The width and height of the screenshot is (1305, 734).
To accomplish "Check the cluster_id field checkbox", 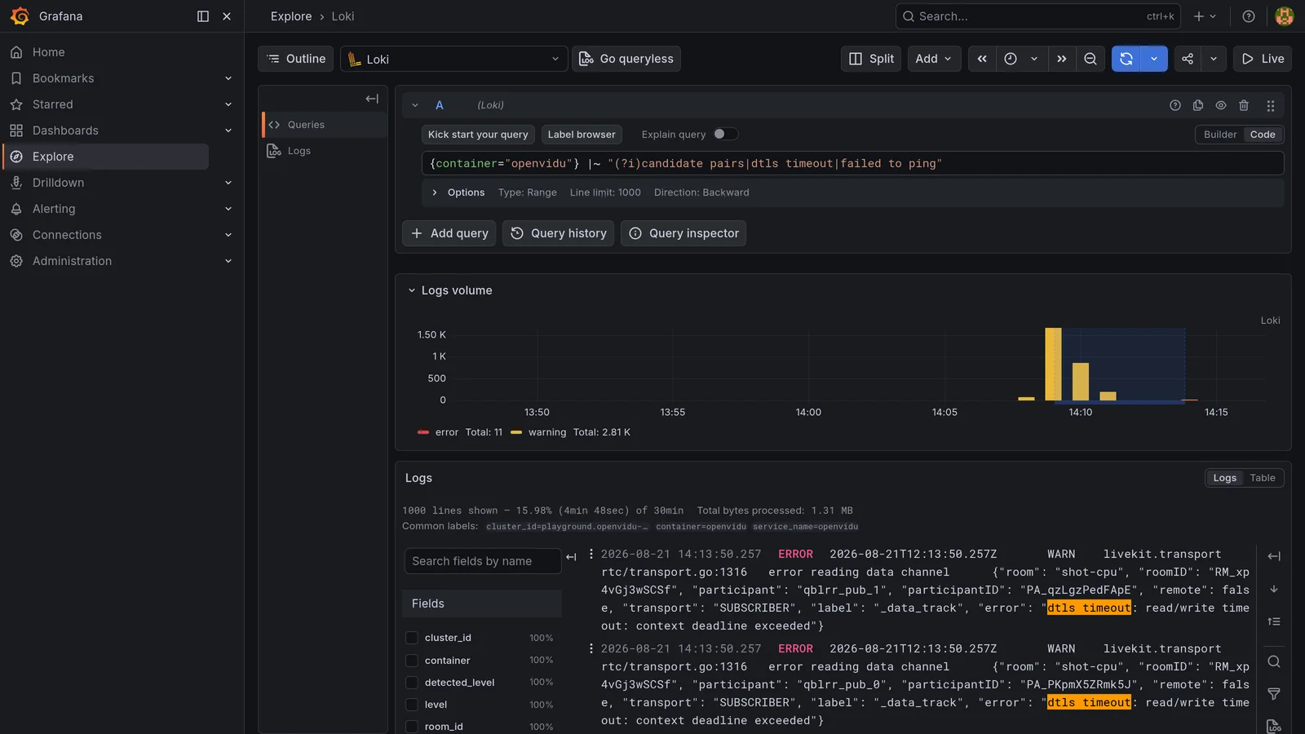I will [x=412, y=638].
